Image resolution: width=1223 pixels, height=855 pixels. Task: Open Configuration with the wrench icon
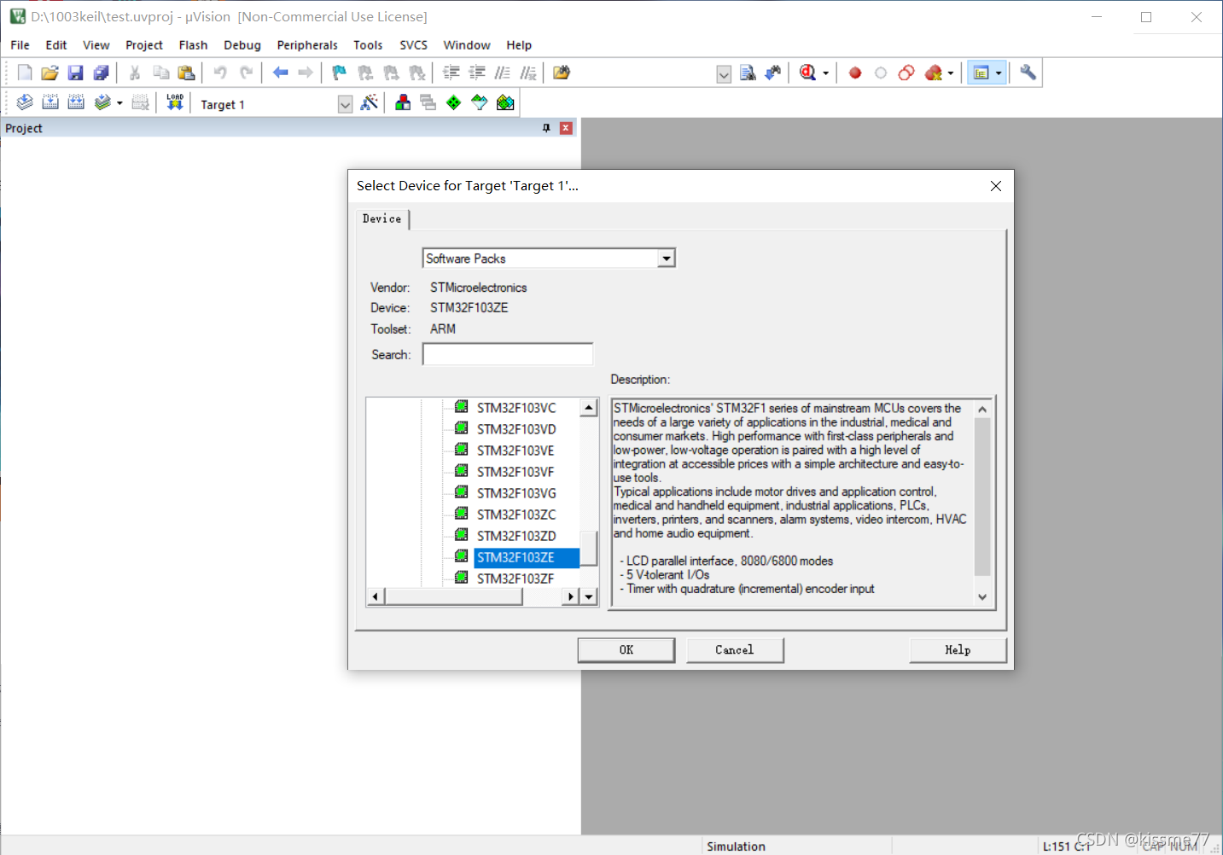1028,73
